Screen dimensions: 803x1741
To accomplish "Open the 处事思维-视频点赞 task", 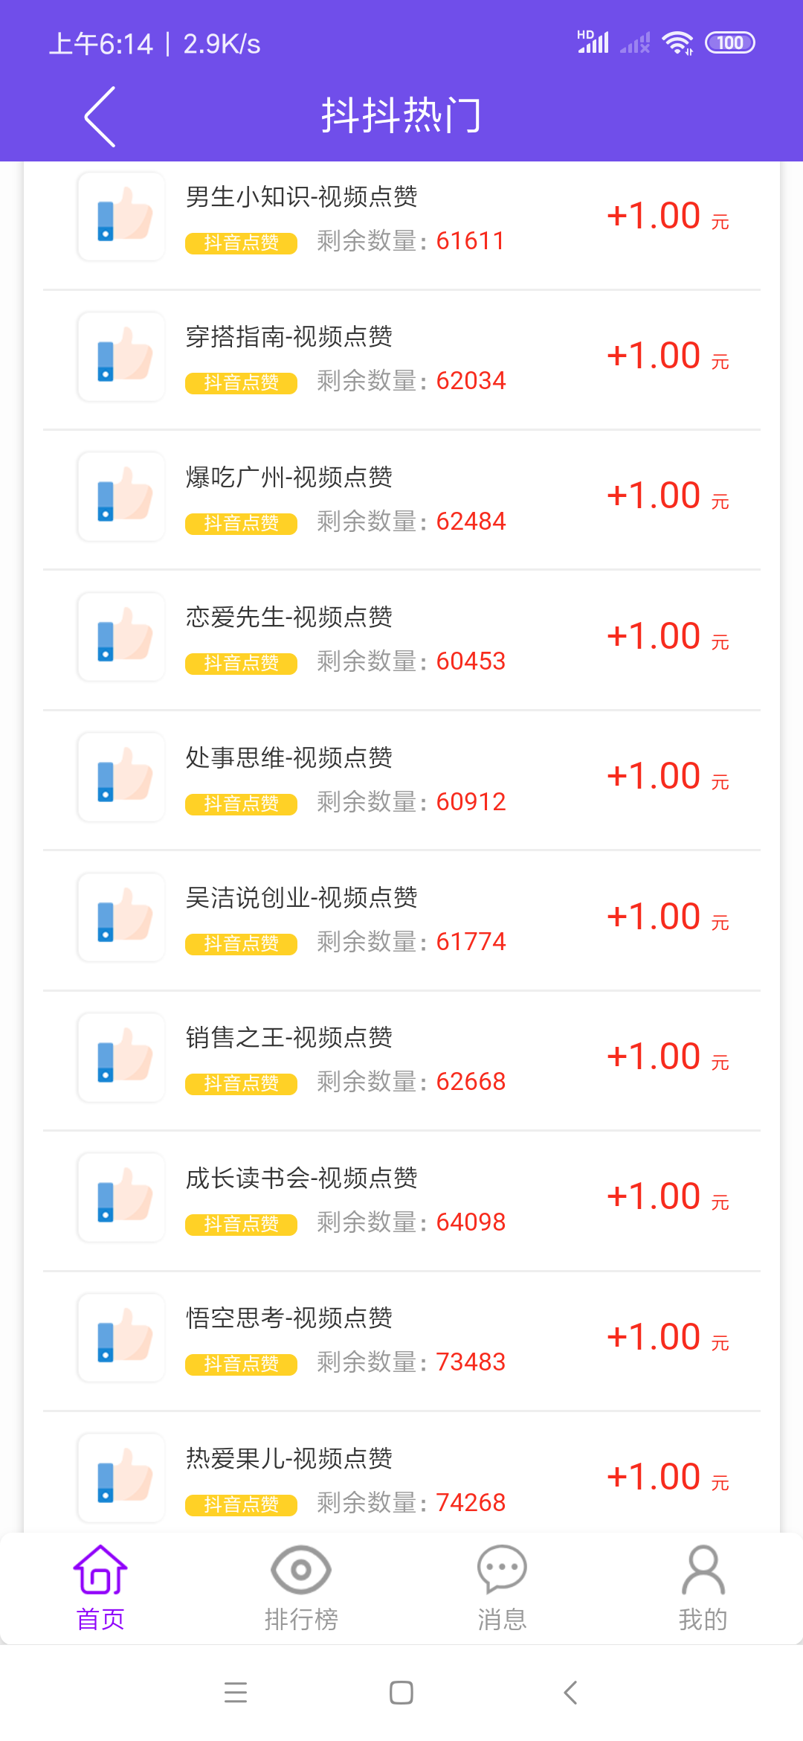I will point(289,758).
